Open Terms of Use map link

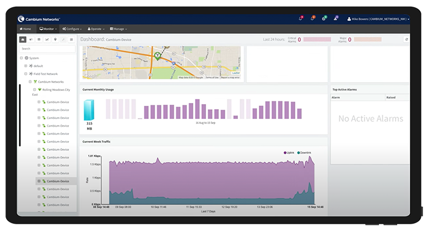click(212, 78)
